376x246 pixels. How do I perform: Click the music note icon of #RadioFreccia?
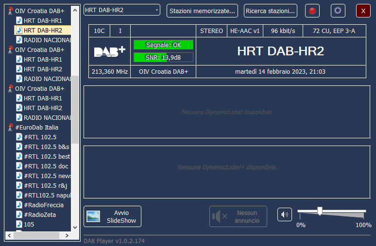coord(19,205)
